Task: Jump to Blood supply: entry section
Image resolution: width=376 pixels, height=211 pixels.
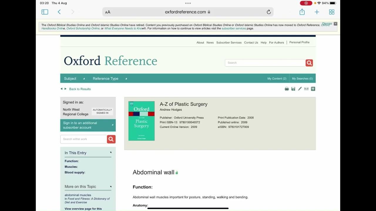Action: click(x=75, y=172)
